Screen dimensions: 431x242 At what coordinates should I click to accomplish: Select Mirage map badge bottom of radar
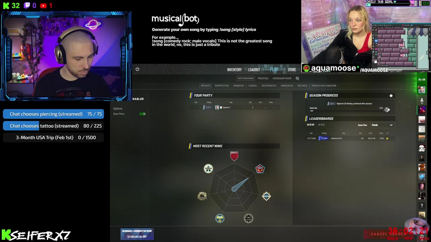point(220,218)
